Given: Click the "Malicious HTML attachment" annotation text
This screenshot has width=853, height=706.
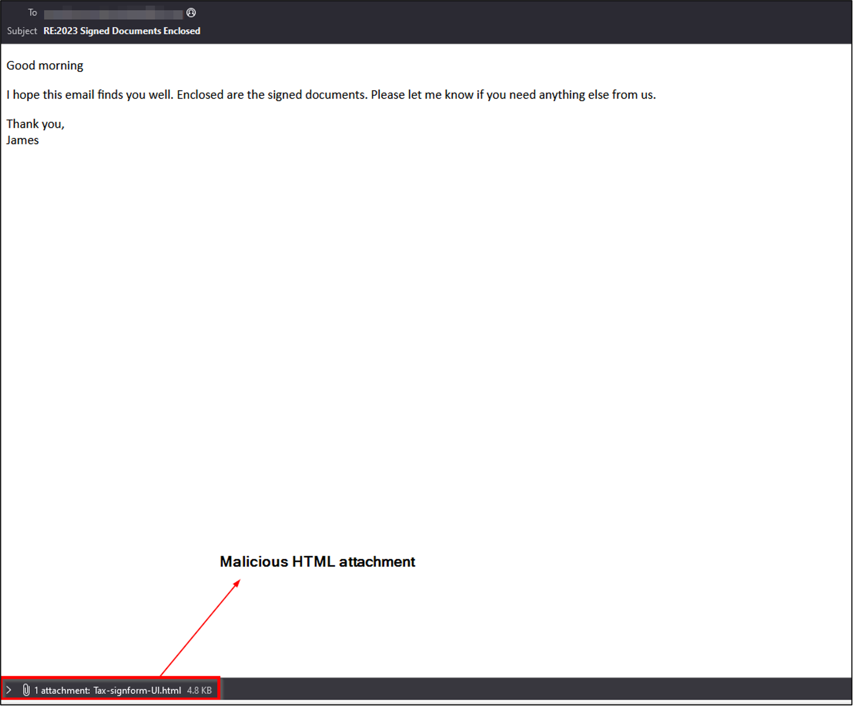Looking at the screenshot, I should pos(317,562).
